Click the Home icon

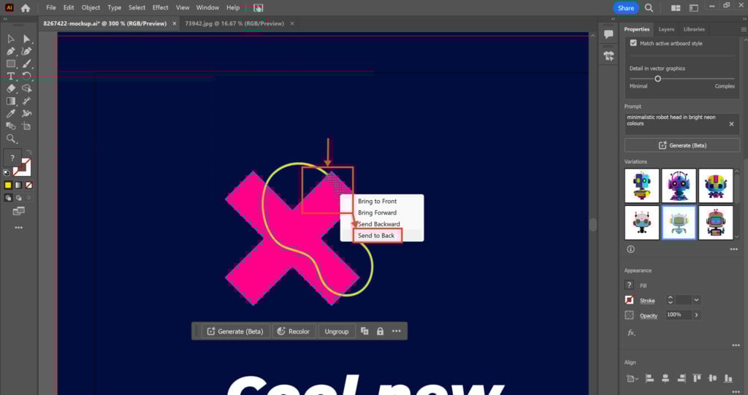coord(26,7)
